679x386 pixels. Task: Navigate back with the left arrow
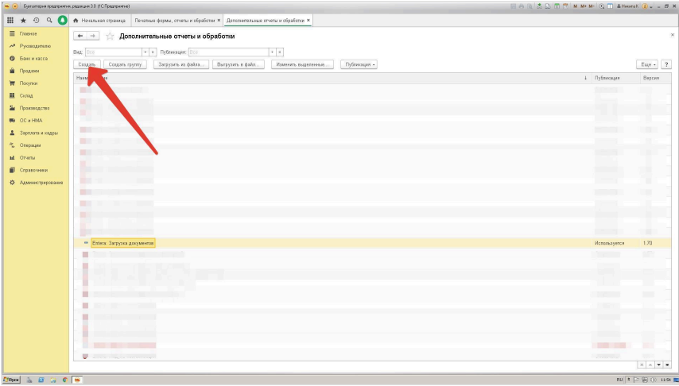(x=80, y=36)
